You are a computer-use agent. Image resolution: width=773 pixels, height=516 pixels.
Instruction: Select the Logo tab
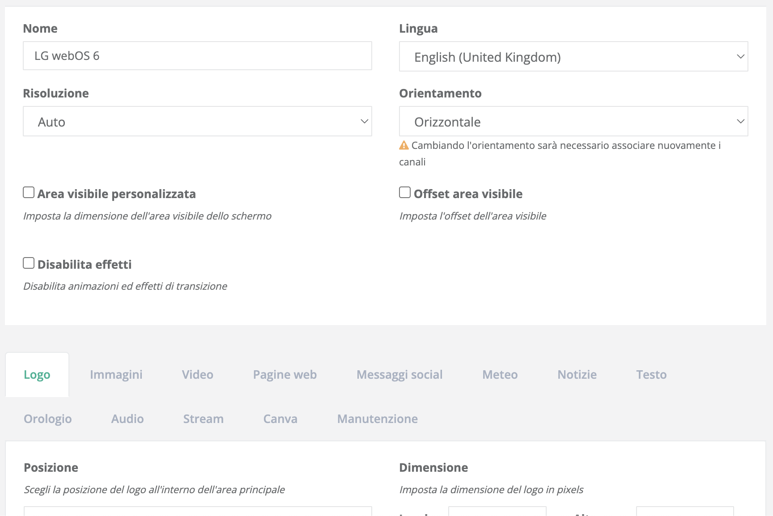pos(37,375)
